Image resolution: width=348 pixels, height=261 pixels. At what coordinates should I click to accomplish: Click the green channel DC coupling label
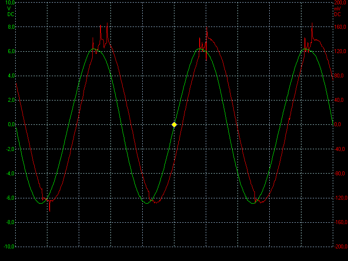10,14
